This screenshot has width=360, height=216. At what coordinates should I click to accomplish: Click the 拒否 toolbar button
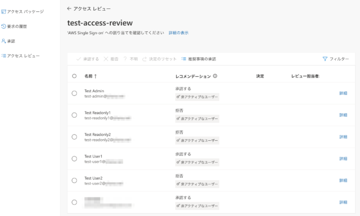click(111, 59)
